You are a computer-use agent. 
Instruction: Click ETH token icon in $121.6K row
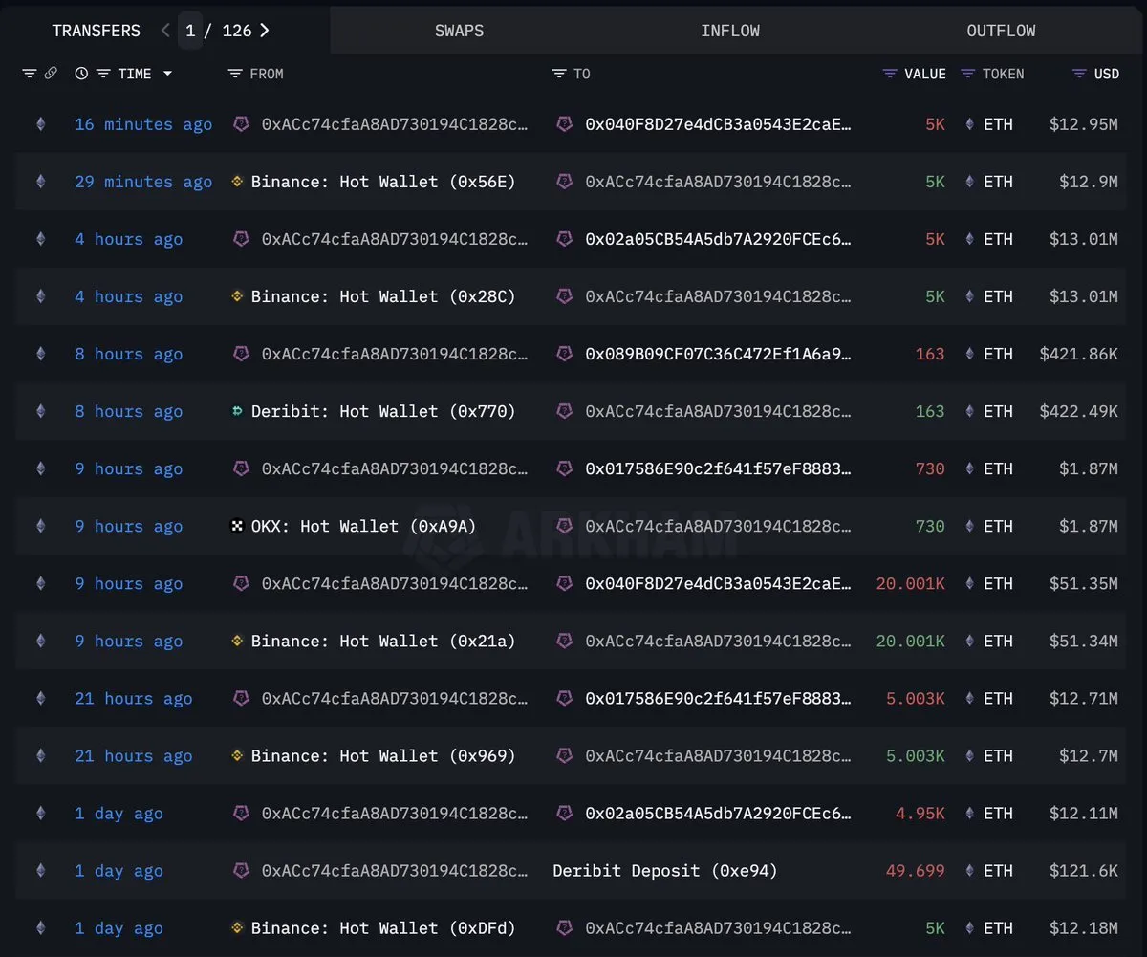point(970,870)
